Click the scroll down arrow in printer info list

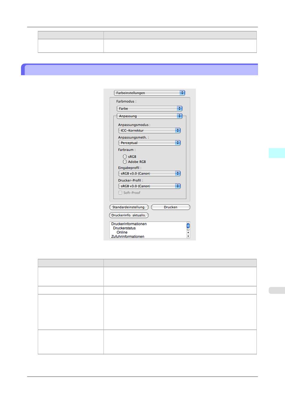[188, 236]
